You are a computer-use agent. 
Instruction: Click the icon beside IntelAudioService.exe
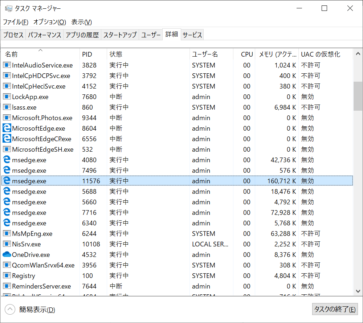[x=7, y=65]
